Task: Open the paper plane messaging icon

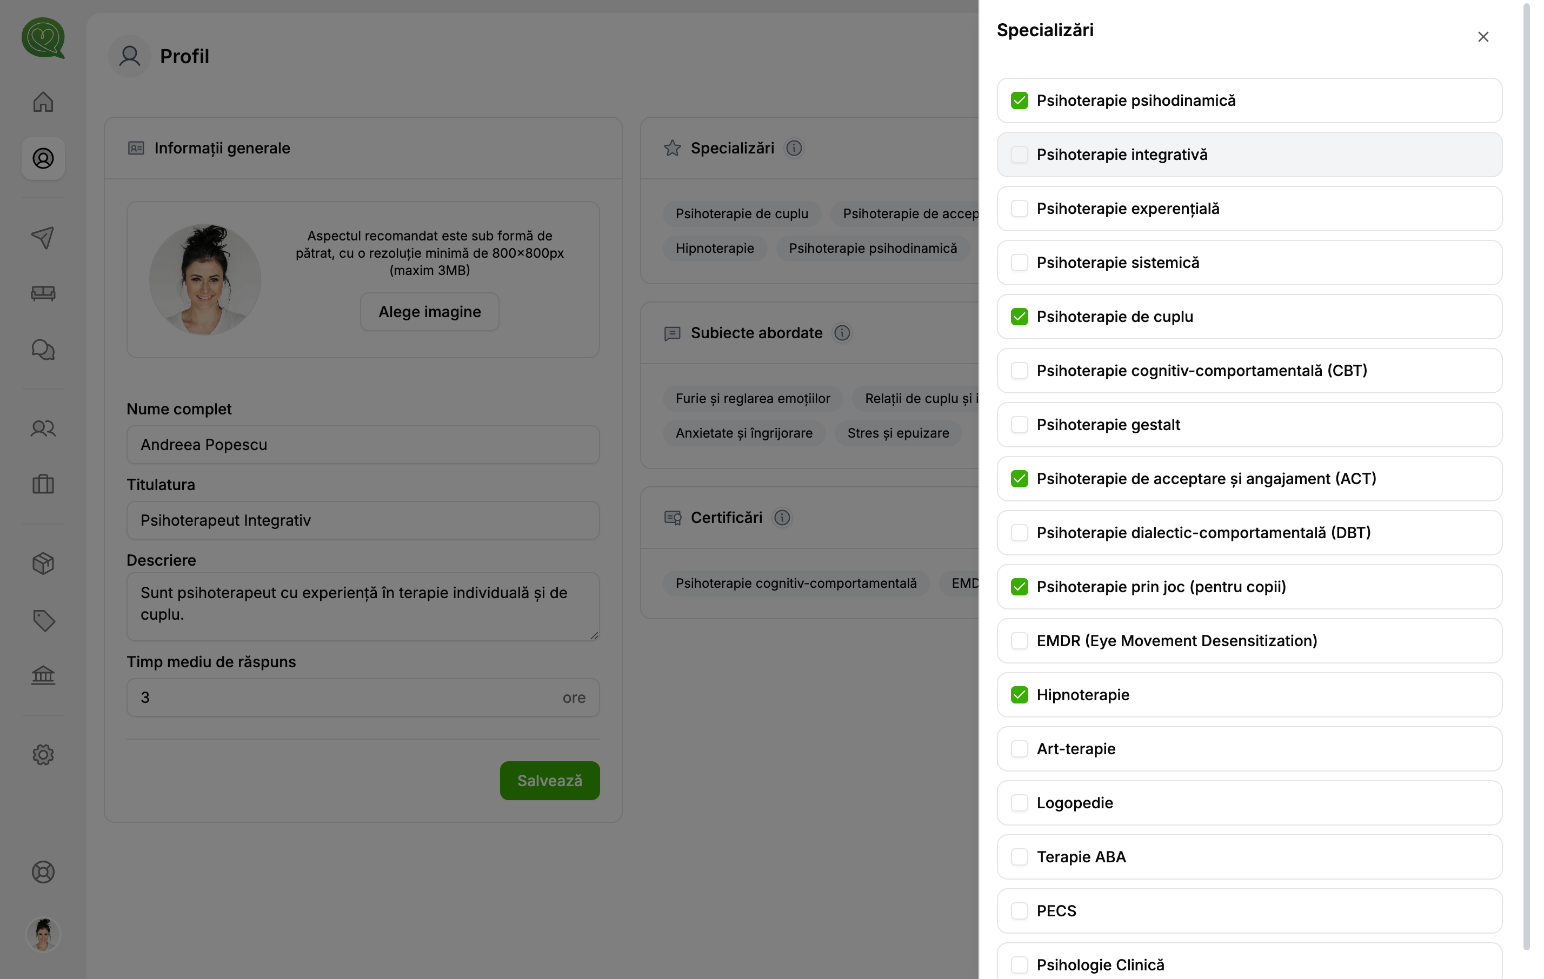Action: (43, 238)
